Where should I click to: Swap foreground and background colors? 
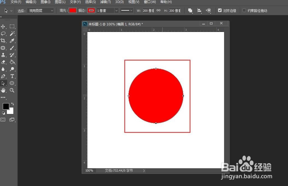(x=12, y=104)
